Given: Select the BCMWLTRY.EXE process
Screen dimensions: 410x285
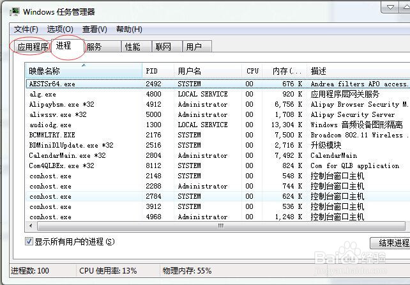Looking at the screenshot, I should click(x=218, y=135).
